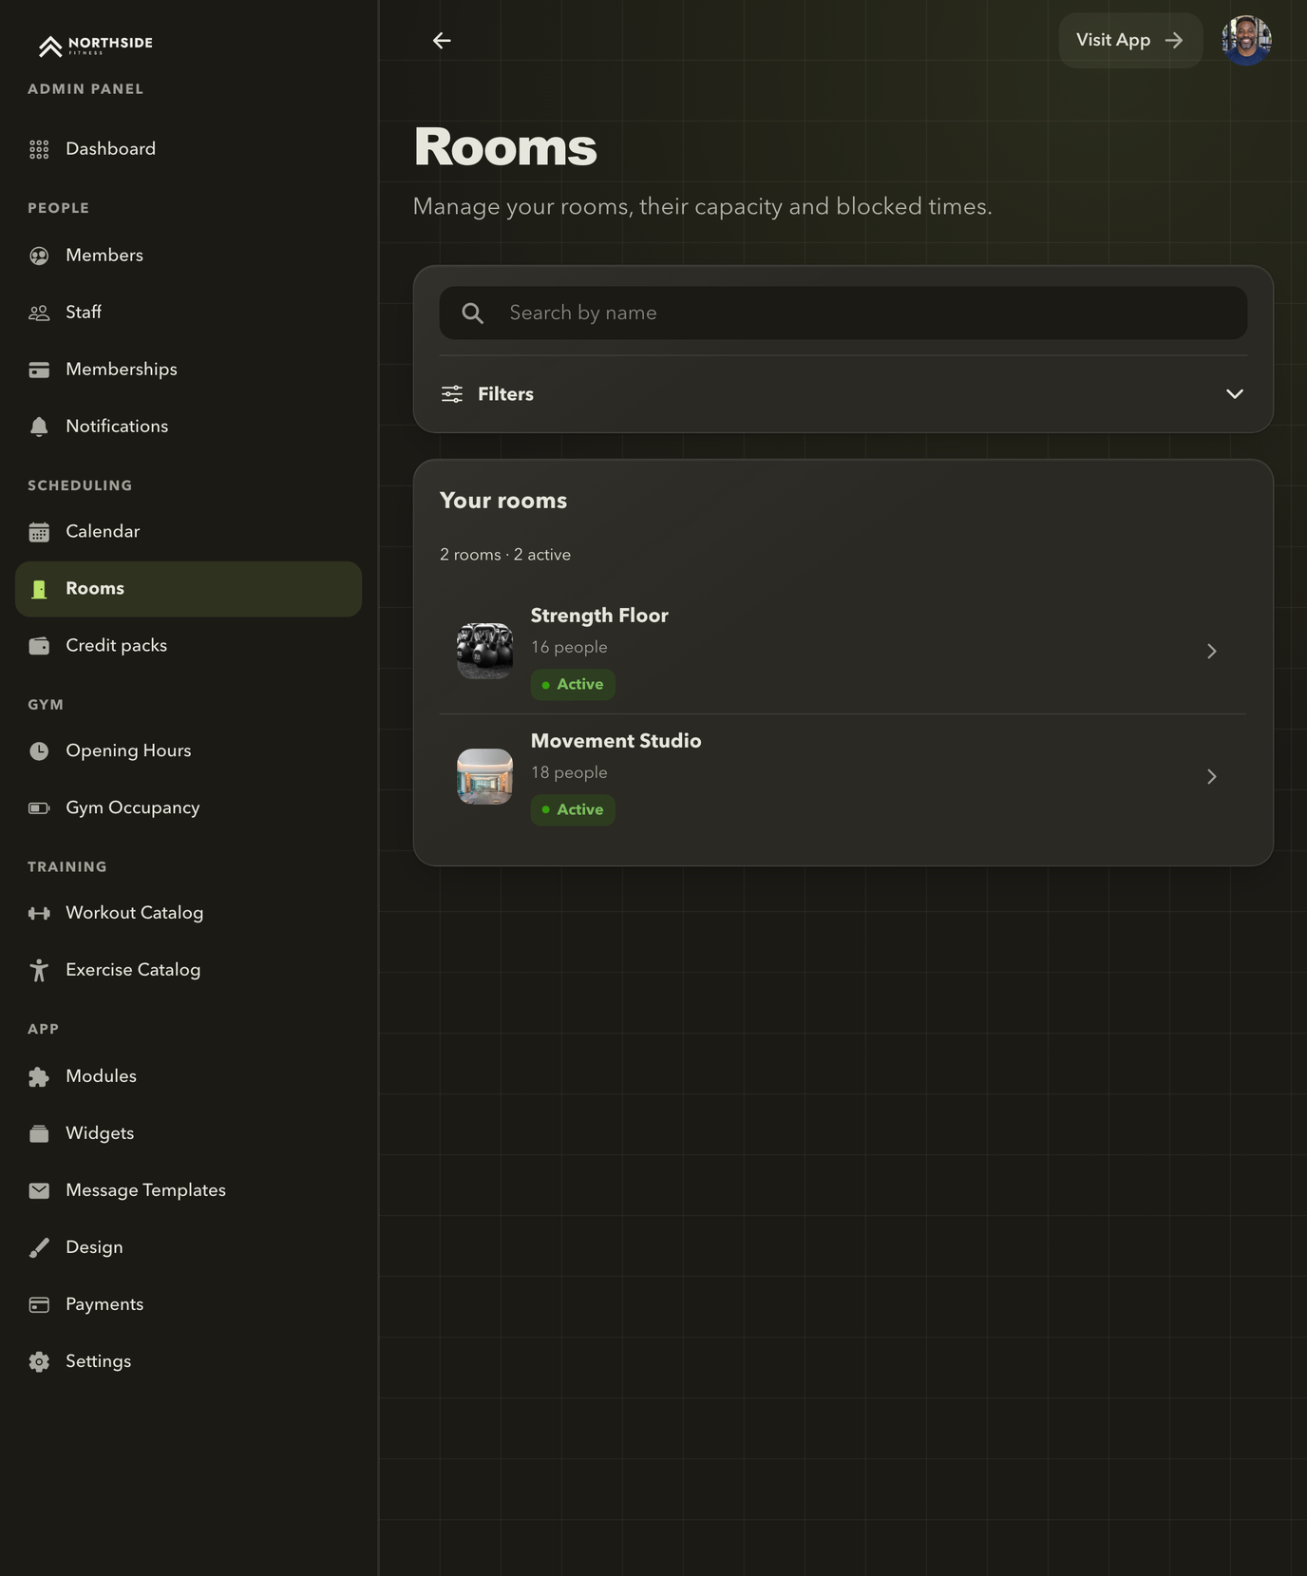Open the Strength Floor room name

tap(599, 616)
